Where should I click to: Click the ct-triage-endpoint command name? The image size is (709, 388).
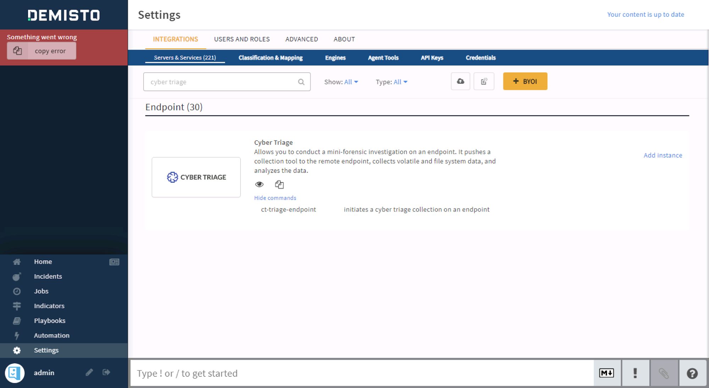tap(288, 209)
